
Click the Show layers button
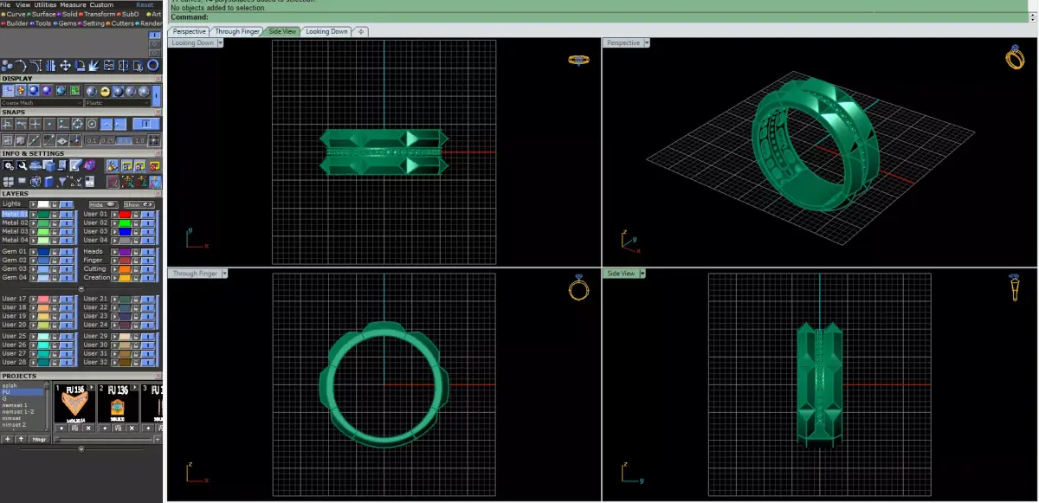[x=139, y=204]
